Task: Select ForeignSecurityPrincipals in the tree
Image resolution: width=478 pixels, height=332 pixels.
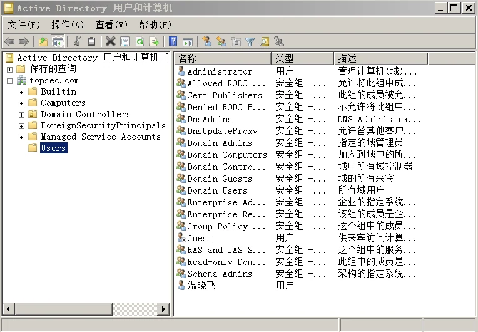Action: pos(103,125)
